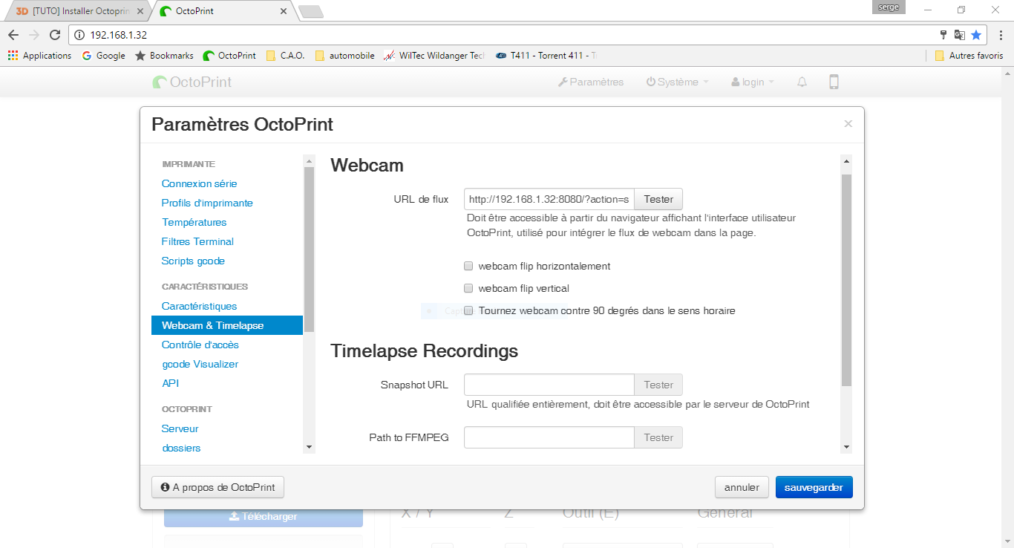Open the OctoPrint bookmark in bookmarks bar
Image resolution: width=1014 pixels, height=548 pixels.
(x=229, y=56)
